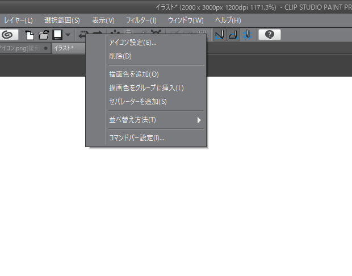Create a new file with New icon
Screen dimensions: 352x276
tap(30, 35)
